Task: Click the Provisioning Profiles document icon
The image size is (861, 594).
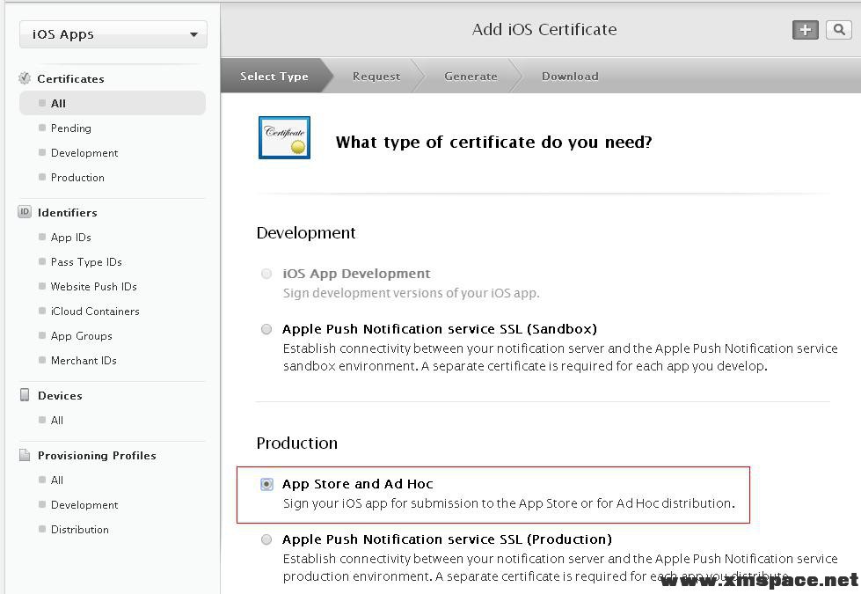Action: tap(25, 455)
